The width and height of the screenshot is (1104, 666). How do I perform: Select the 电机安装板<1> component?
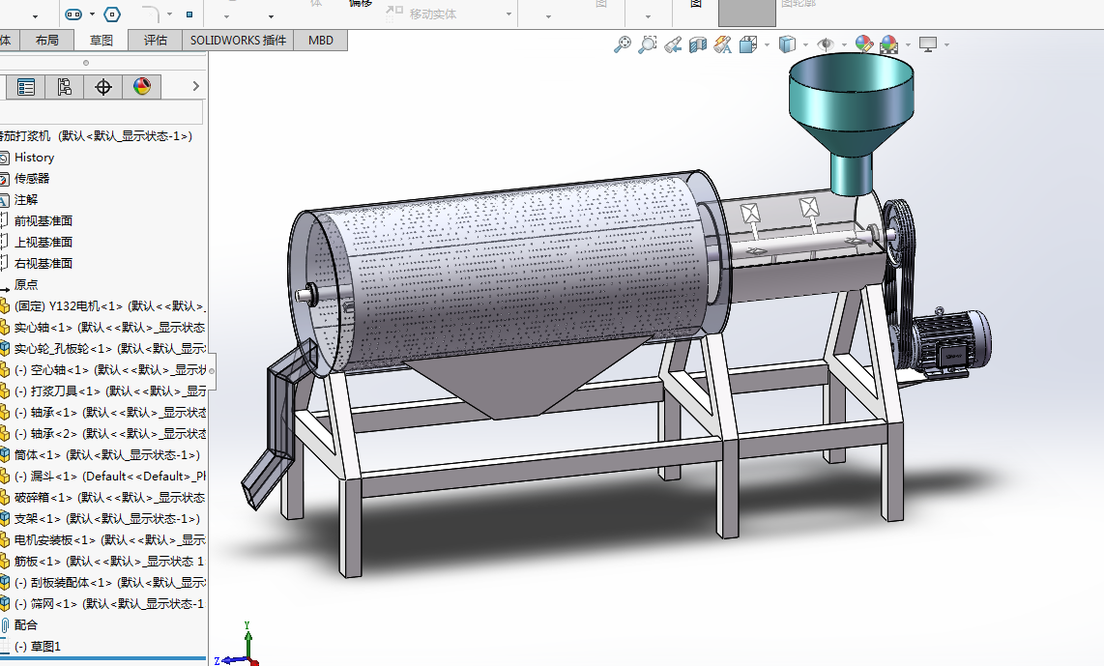tap(109, 540)
